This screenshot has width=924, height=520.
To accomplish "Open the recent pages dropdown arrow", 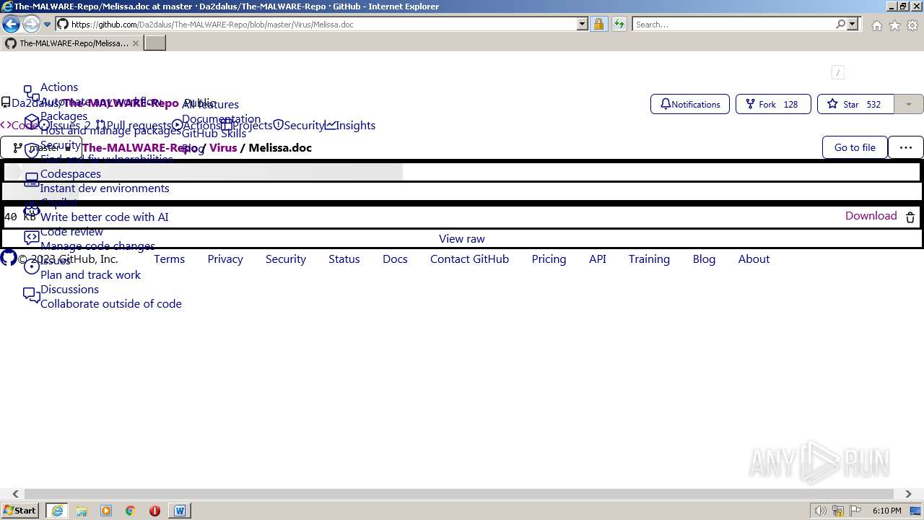I will click(x=48, y=25).
